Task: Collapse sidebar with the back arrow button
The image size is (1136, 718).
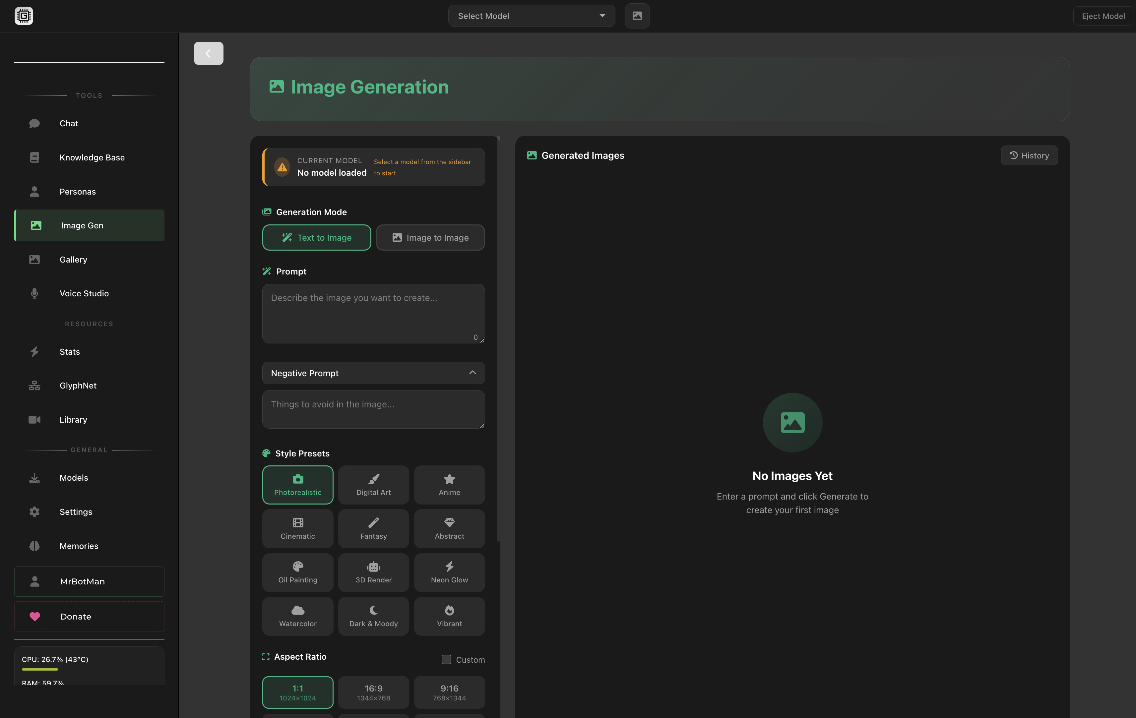Action: [x=208, y=53]
